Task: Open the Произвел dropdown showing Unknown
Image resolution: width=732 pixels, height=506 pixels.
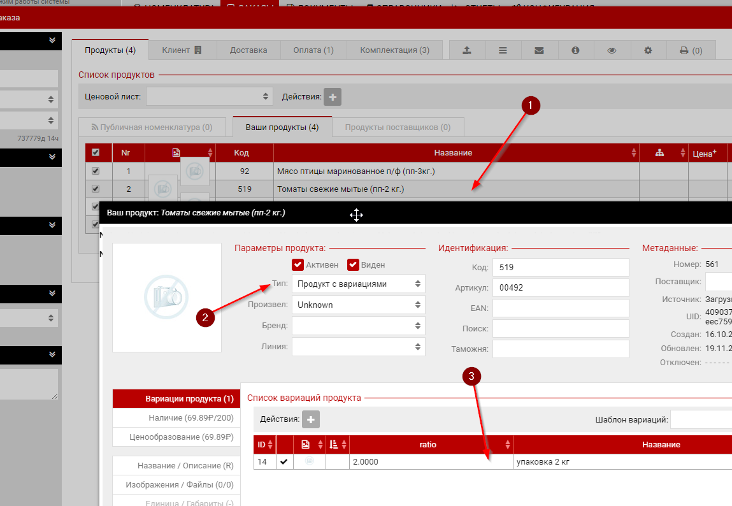Action: 359,305
